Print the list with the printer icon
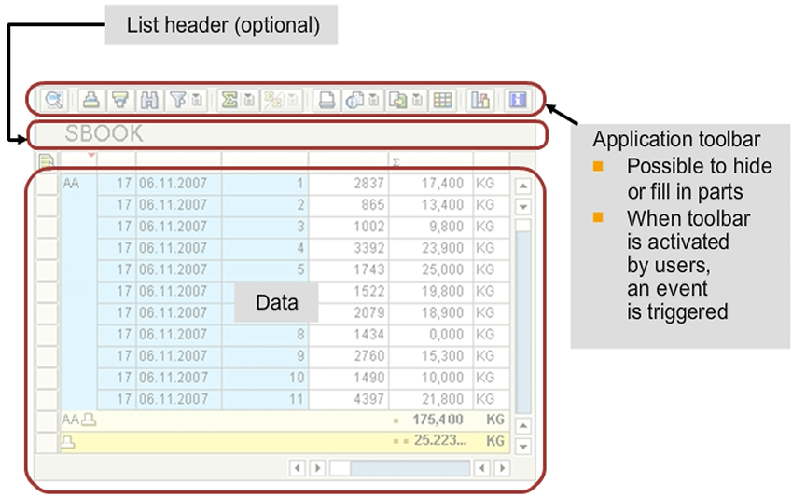This screenshot has height=497, width=792. [x=325, y=100]
